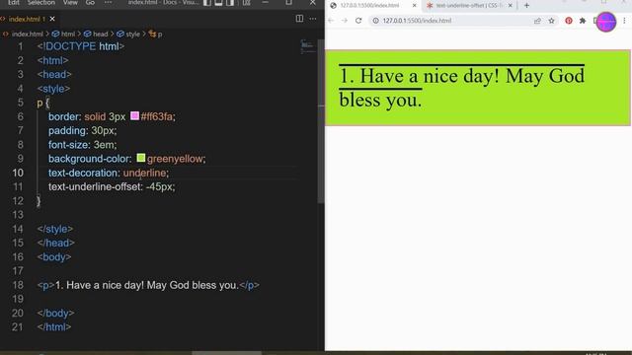Reload the browser page
The height and width of the screenshot is (355, 632).
pyautogui.click(x=358, y=21)
